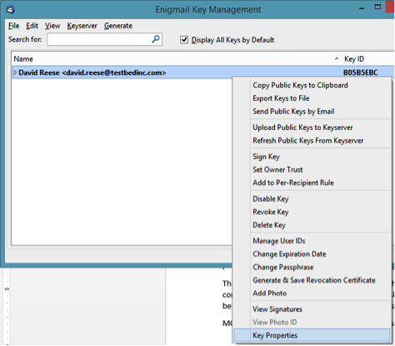Choose Refresh Public Keys From Keyserver

[x=308, y=141]
